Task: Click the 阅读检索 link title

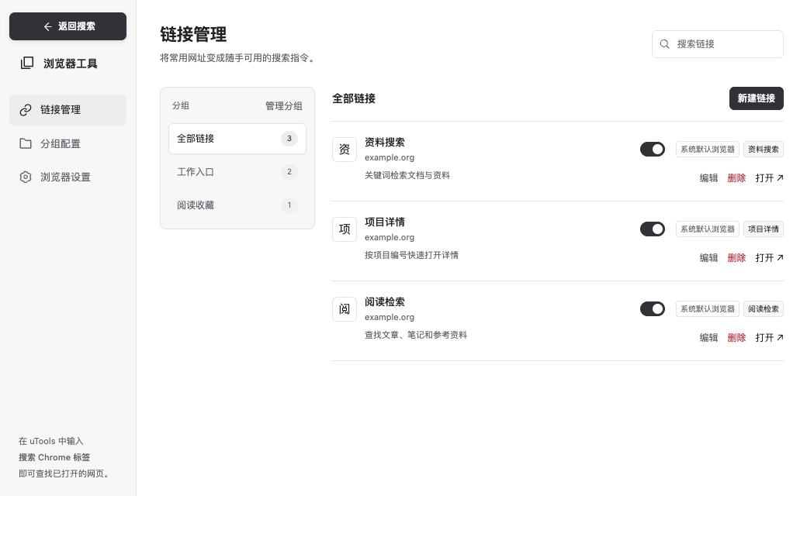Action: coord(384,302)
